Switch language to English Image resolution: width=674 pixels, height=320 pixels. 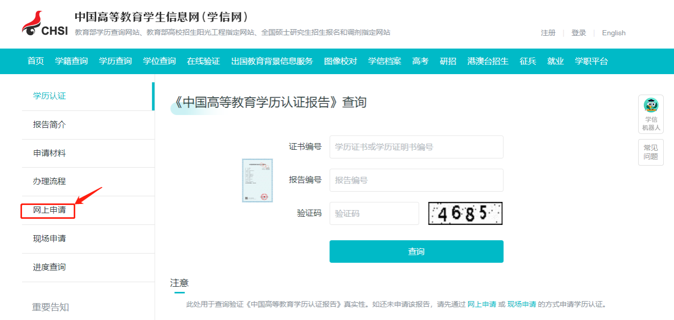click(614, 33)
